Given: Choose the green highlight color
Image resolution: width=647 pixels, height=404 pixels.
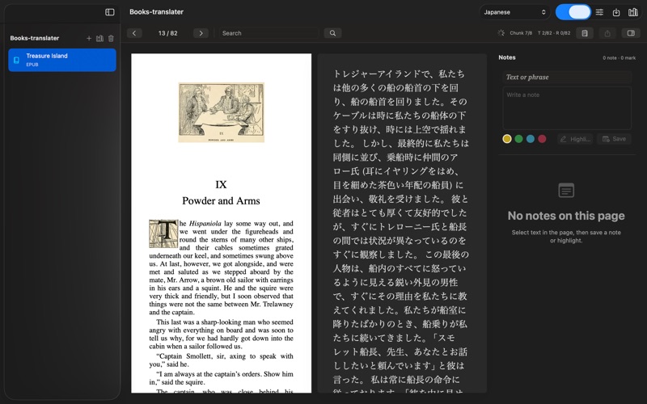Looking at the screenshot, I should 518,139.
